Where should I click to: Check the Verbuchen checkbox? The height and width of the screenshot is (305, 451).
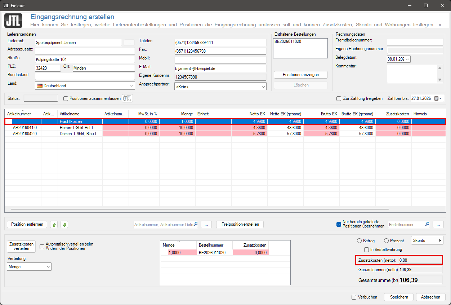(354, 297)
